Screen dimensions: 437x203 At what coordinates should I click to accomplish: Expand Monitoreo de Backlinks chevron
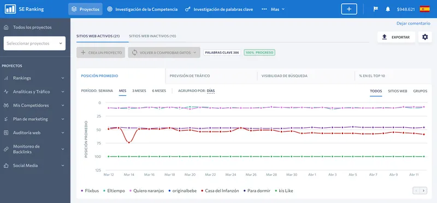pyautogui.click(x=63, y=149)
